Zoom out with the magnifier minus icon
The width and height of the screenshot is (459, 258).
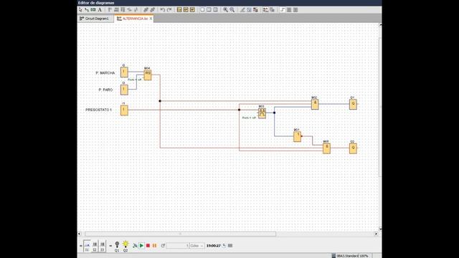pyautogui.click(x=232, y=10)
